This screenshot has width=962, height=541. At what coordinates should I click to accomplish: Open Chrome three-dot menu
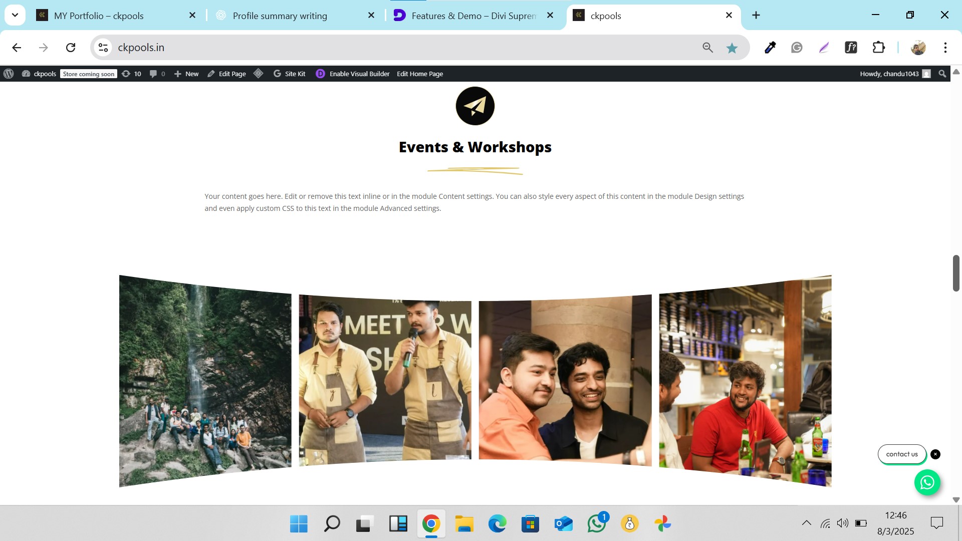click(x=945, y=48)
